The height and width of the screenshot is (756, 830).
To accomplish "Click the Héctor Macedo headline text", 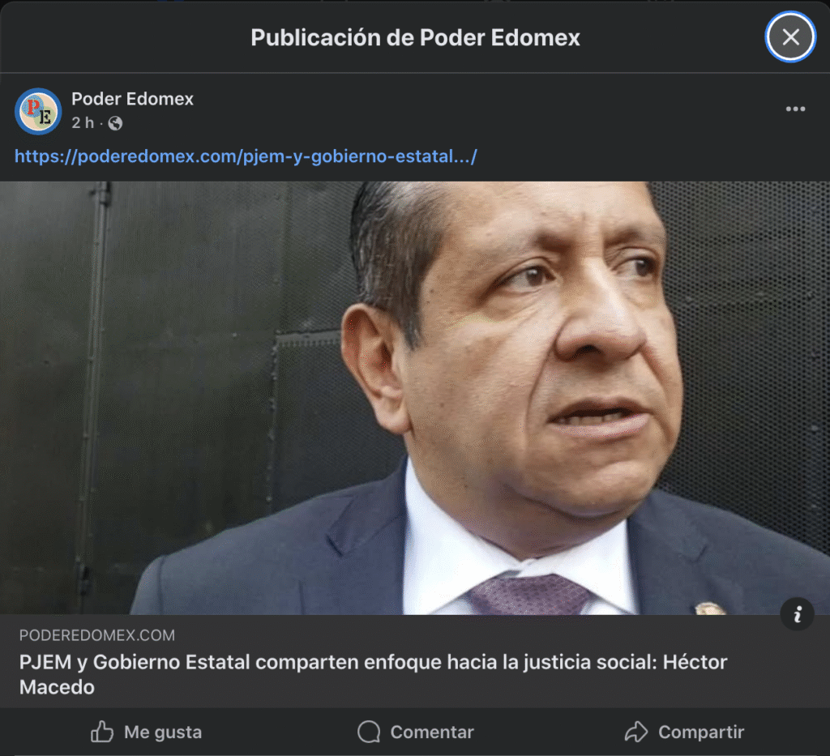I will pyautogui.click(x=373, y=674).
